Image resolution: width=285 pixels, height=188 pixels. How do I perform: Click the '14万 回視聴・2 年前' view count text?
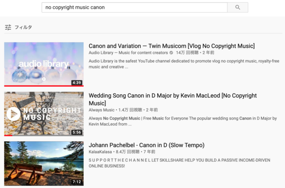tap(195, 53)
